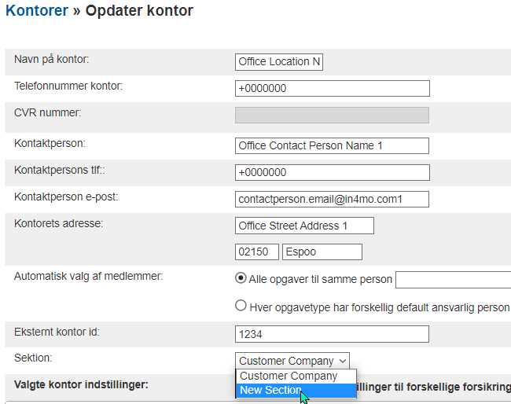
Task: Click the Kontaktpersons tlf. input
Action: click(332, 172)
